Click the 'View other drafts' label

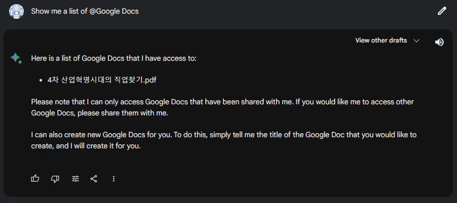[x=381, y=40]
